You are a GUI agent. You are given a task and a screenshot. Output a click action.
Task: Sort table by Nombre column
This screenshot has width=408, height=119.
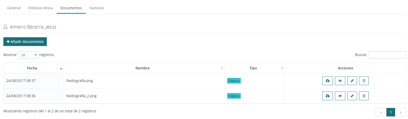pyautogui.click(x=143, y=68)
